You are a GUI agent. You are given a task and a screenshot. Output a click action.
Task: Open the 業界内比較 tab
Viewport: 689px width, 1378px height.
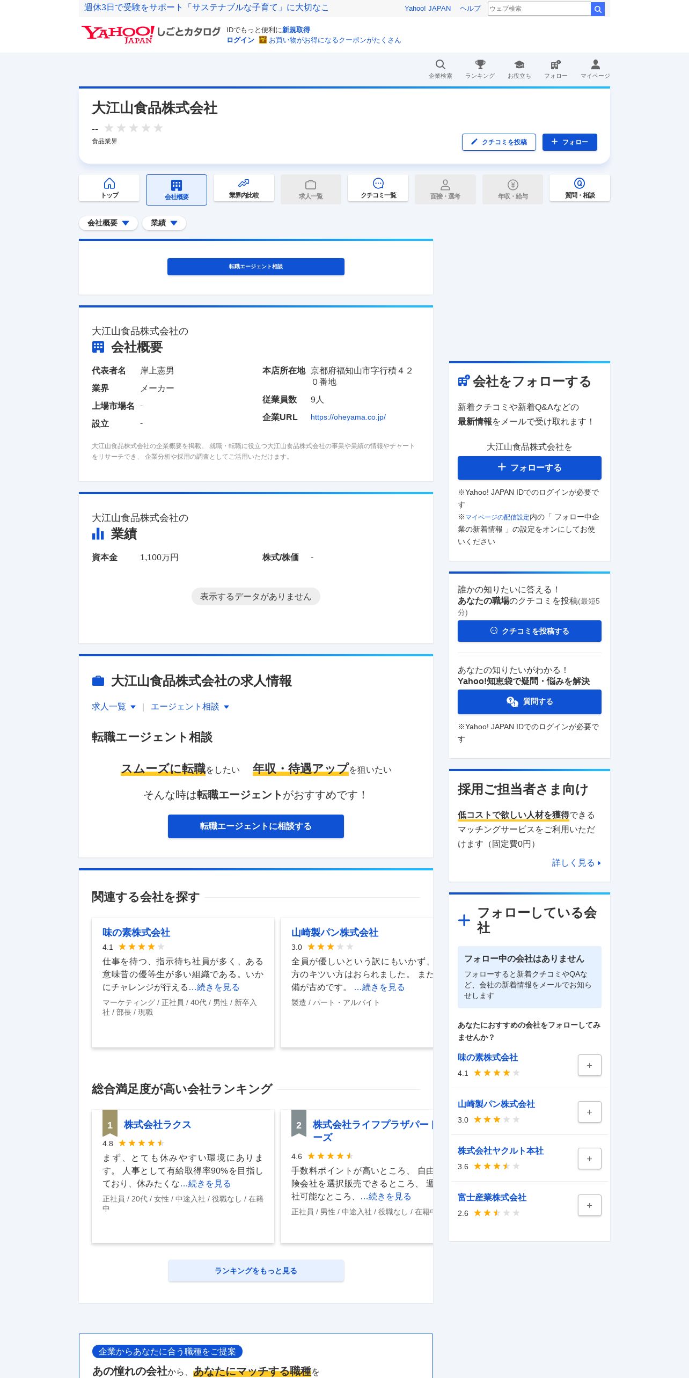tap(244, 188)
